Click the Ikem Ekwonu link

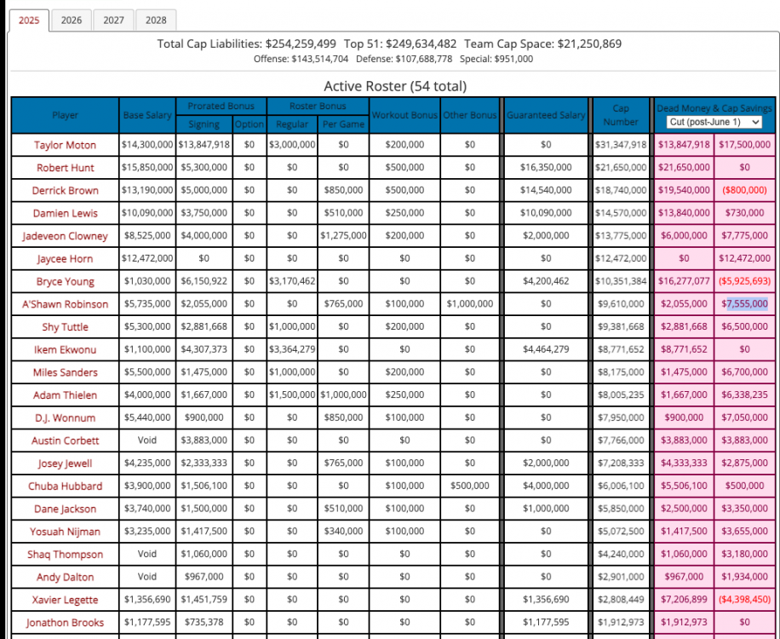[65, 350]
